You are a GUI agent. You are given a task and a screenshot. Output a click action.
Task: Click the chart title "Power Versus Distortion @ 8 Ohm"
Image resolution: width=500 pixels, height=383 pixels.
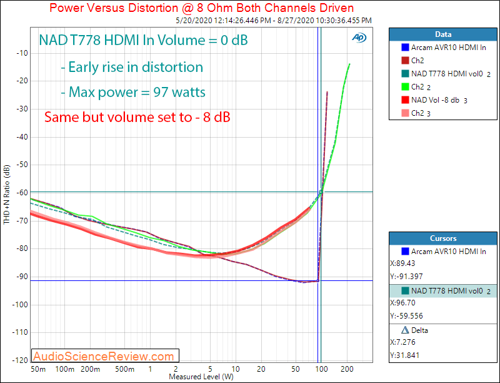click(201, 8)
